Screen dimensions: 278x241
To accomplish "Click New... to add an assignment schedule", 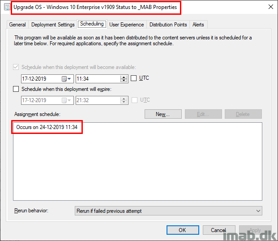I will 163,114.
